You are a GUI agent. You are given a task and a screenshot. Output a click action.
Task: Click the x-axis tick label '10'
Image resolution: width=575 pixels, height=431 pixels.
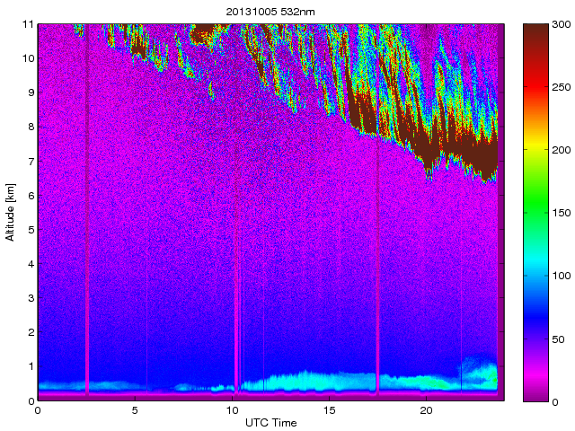(232, 410)
